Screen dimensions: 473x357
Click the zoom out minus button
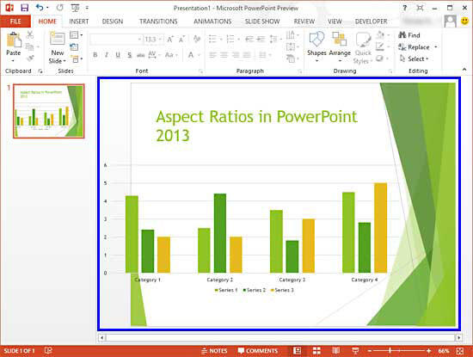(x=370, y=351)
